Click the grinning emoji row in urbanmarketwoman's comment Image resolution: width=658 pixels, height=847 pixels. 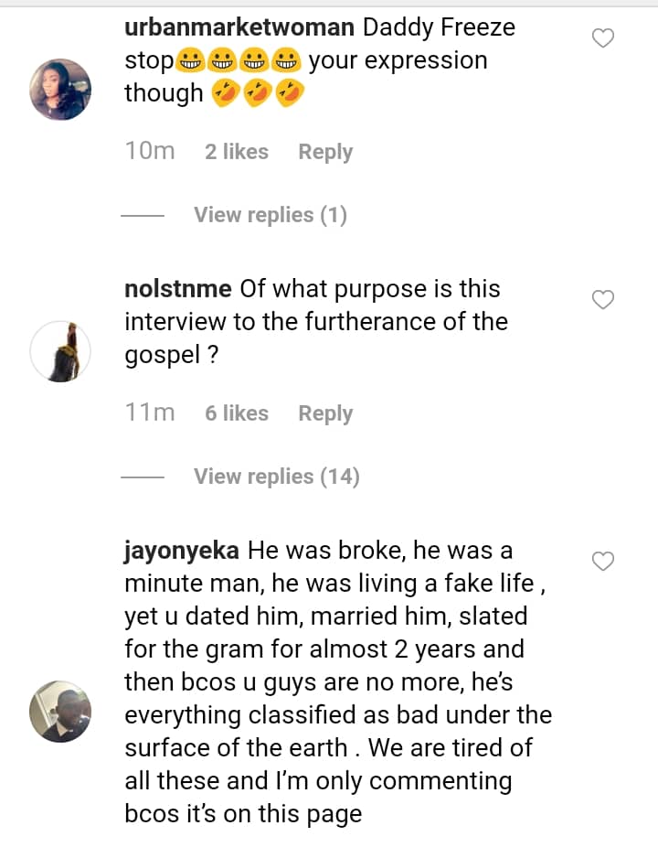pos(239,61)
